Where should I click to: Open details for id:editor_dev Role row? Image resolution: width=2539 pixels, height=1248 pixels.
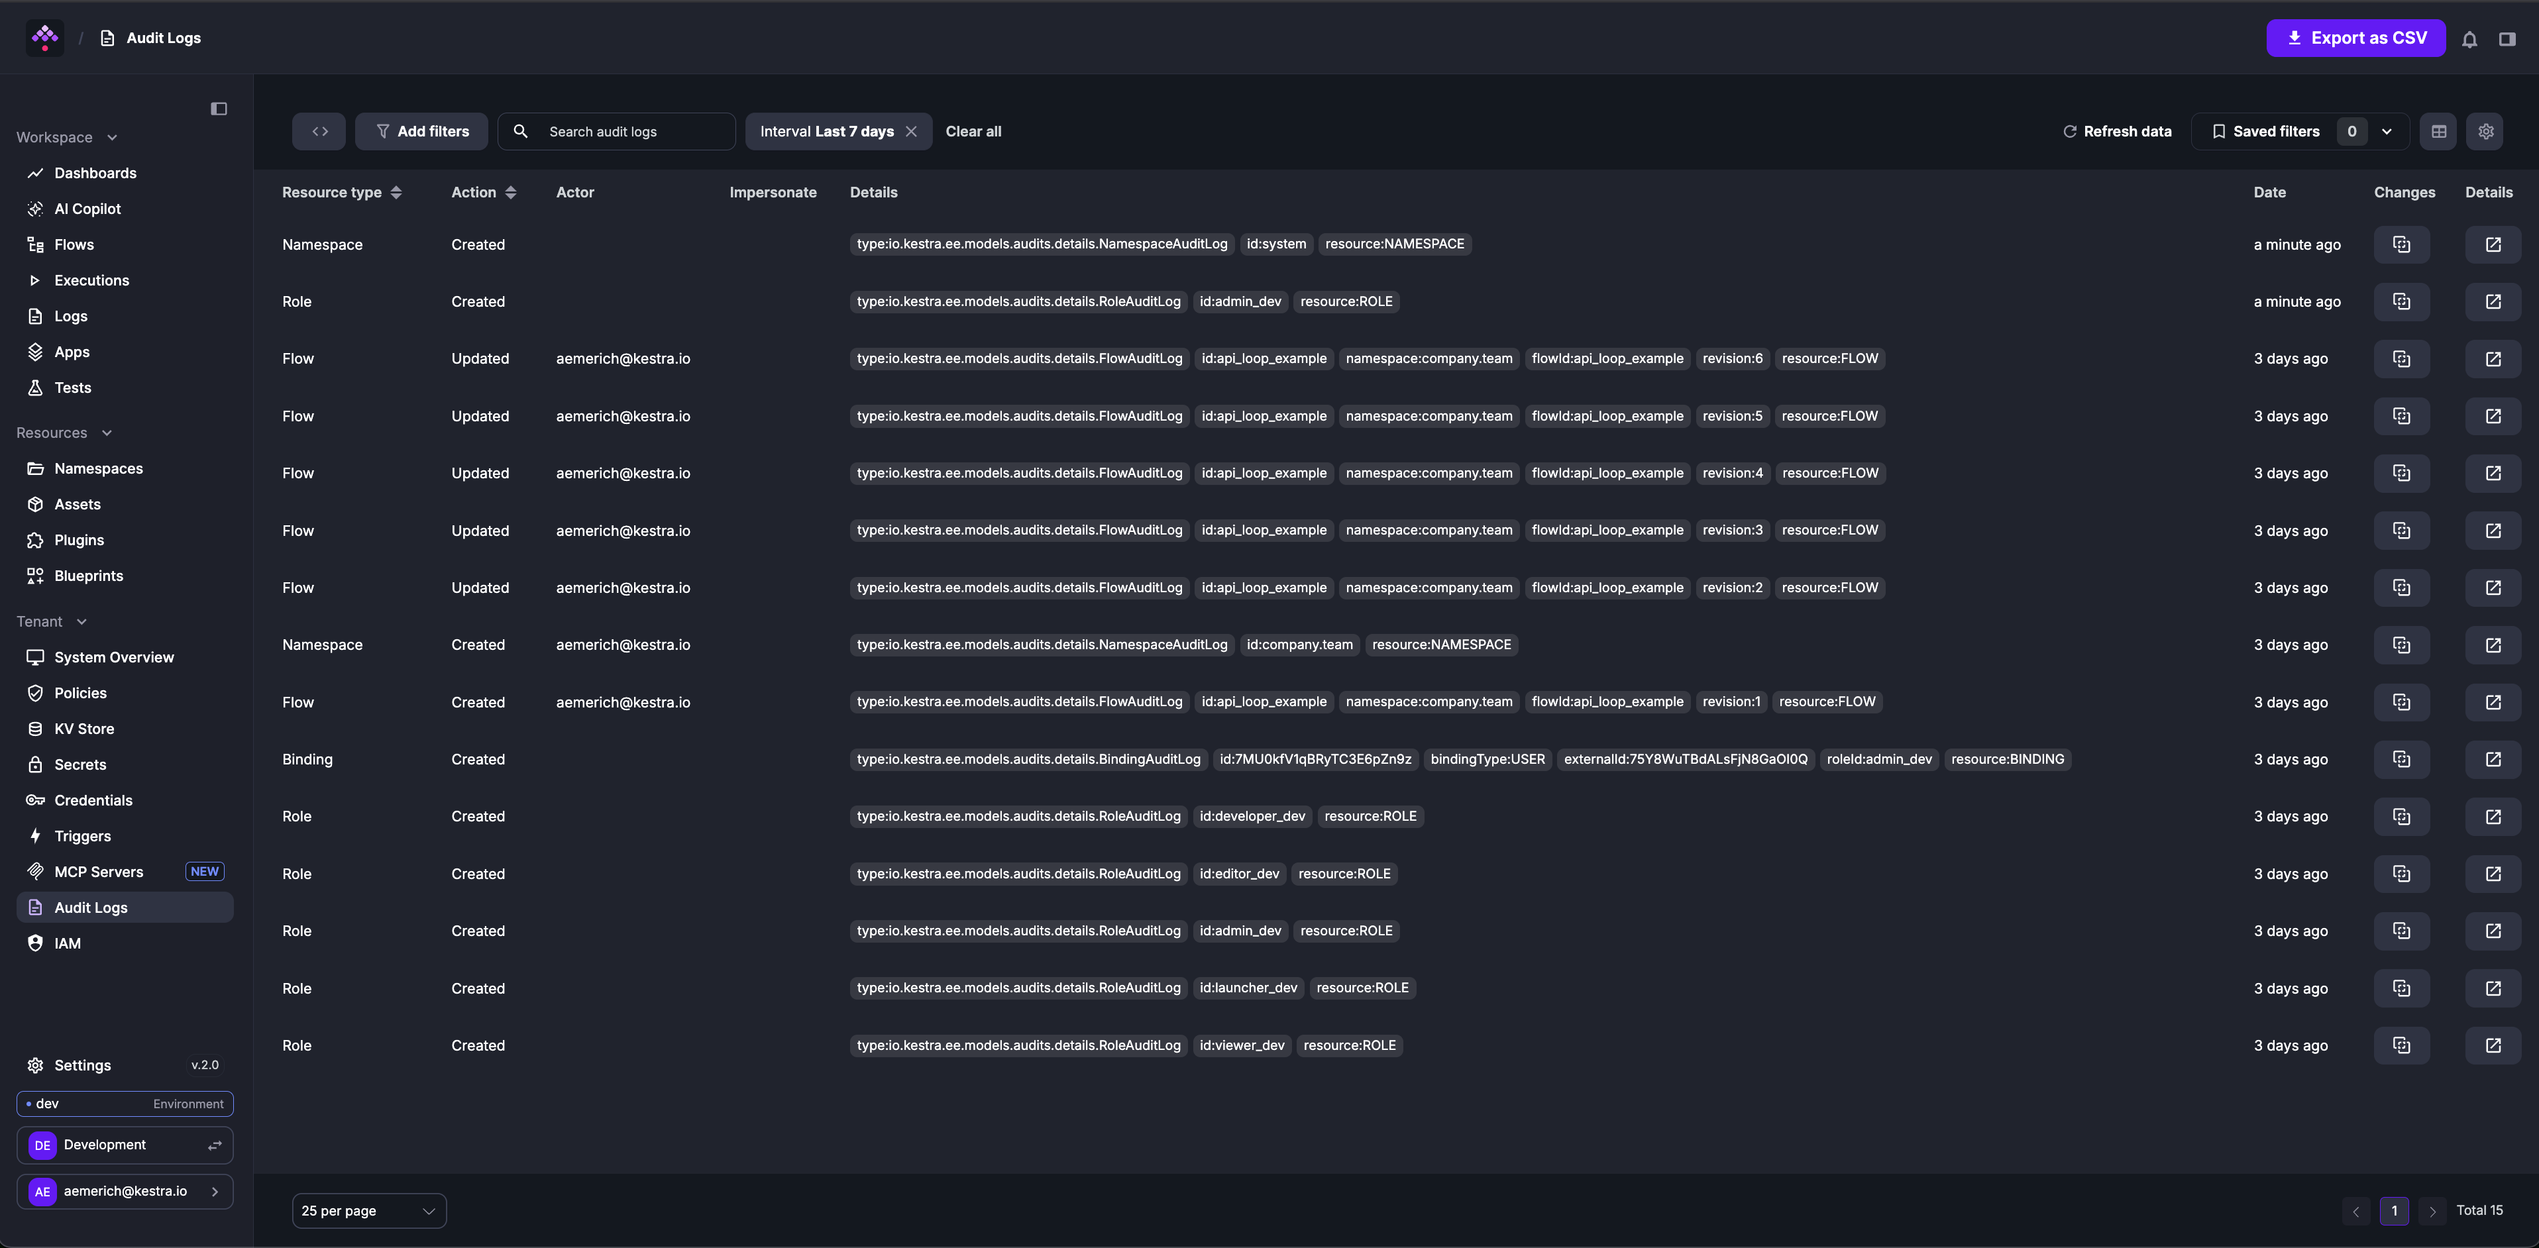pyautogui.click(x=2493, y=874)
